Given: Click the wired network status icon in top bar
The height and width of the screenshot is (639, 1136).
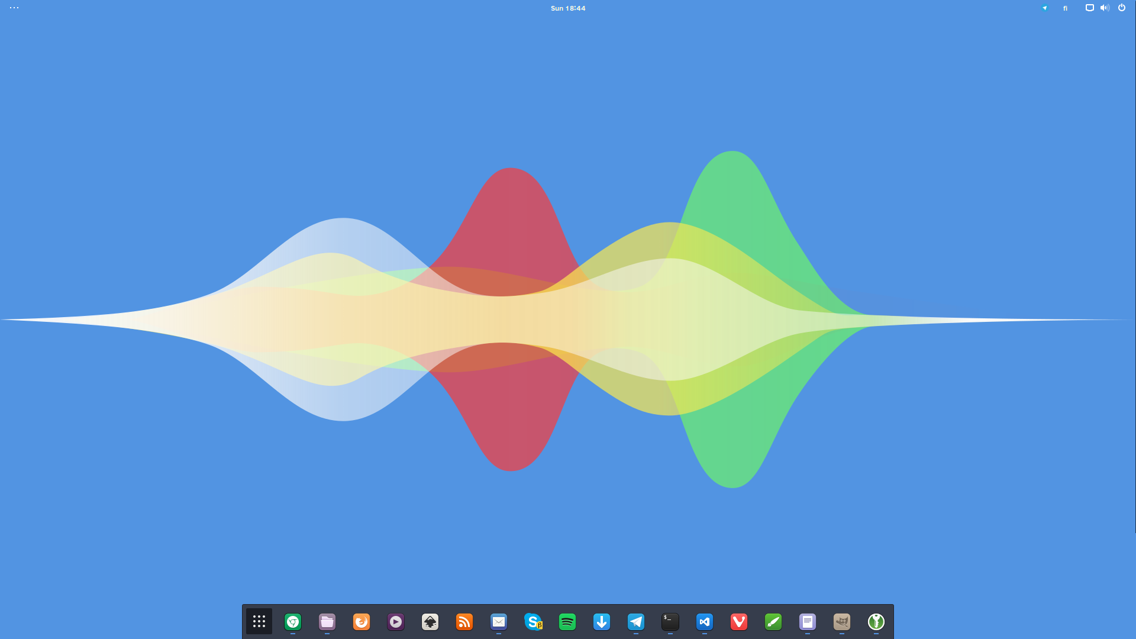Looking at the screenshot, I should pyautogui.click(x=1089, y=8).
